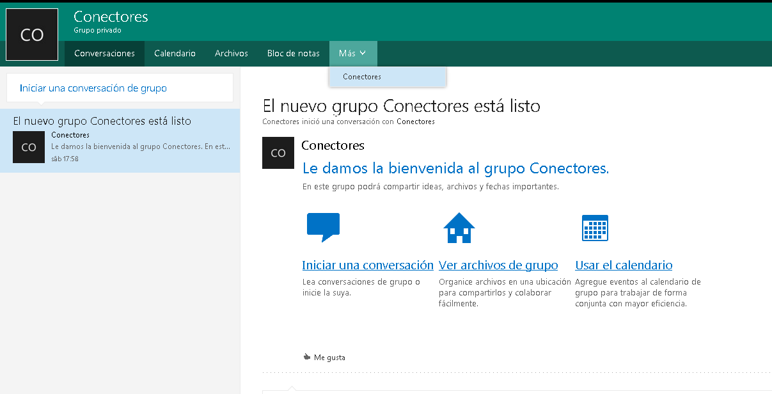Open the Más dropdown menu
The image size is (772, 394).
[352, 53]
